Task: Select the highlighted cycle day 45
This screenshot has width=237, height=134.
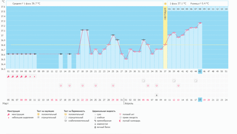Action: click(200, 71)
